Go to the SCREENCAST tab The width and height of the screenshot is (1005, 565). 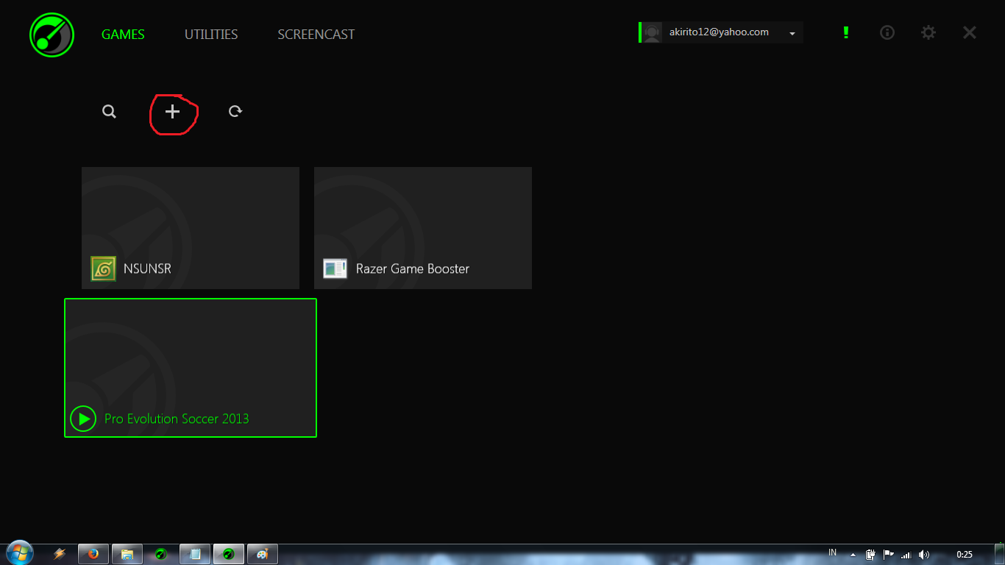pos(316,35)
